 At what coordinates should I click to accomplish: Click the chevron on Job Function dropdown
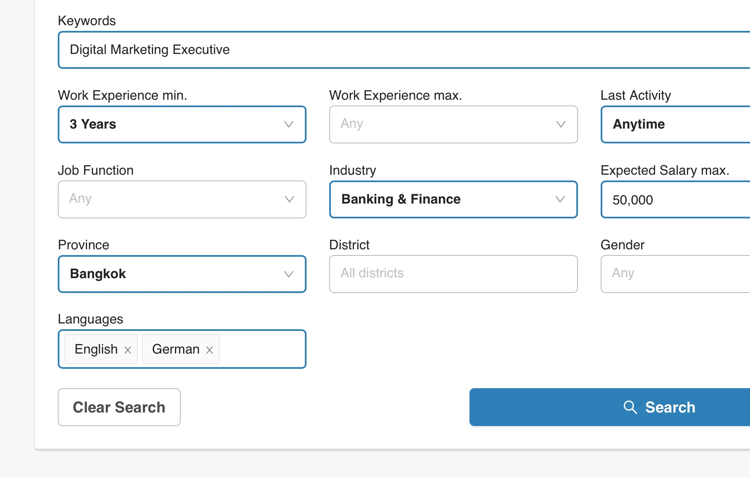pos(289,199)
